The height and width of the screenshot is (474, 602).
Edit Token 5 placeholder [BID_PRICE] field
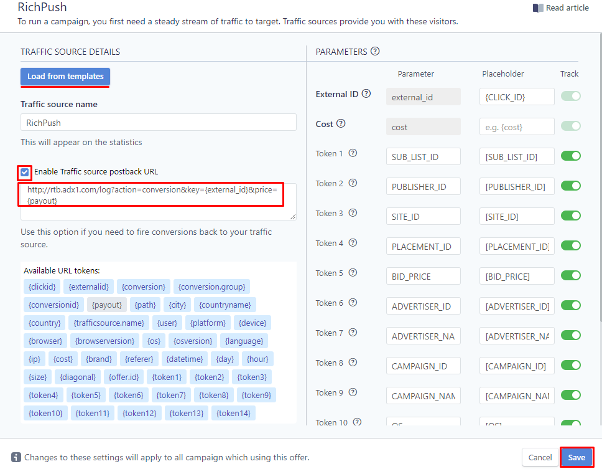pyautogui.click(x=517, y=276)
